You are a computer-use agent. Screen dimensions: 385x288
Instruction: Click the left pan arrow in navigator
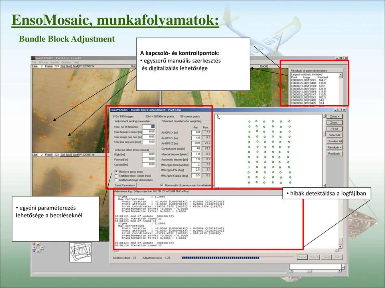click(34, 248)
